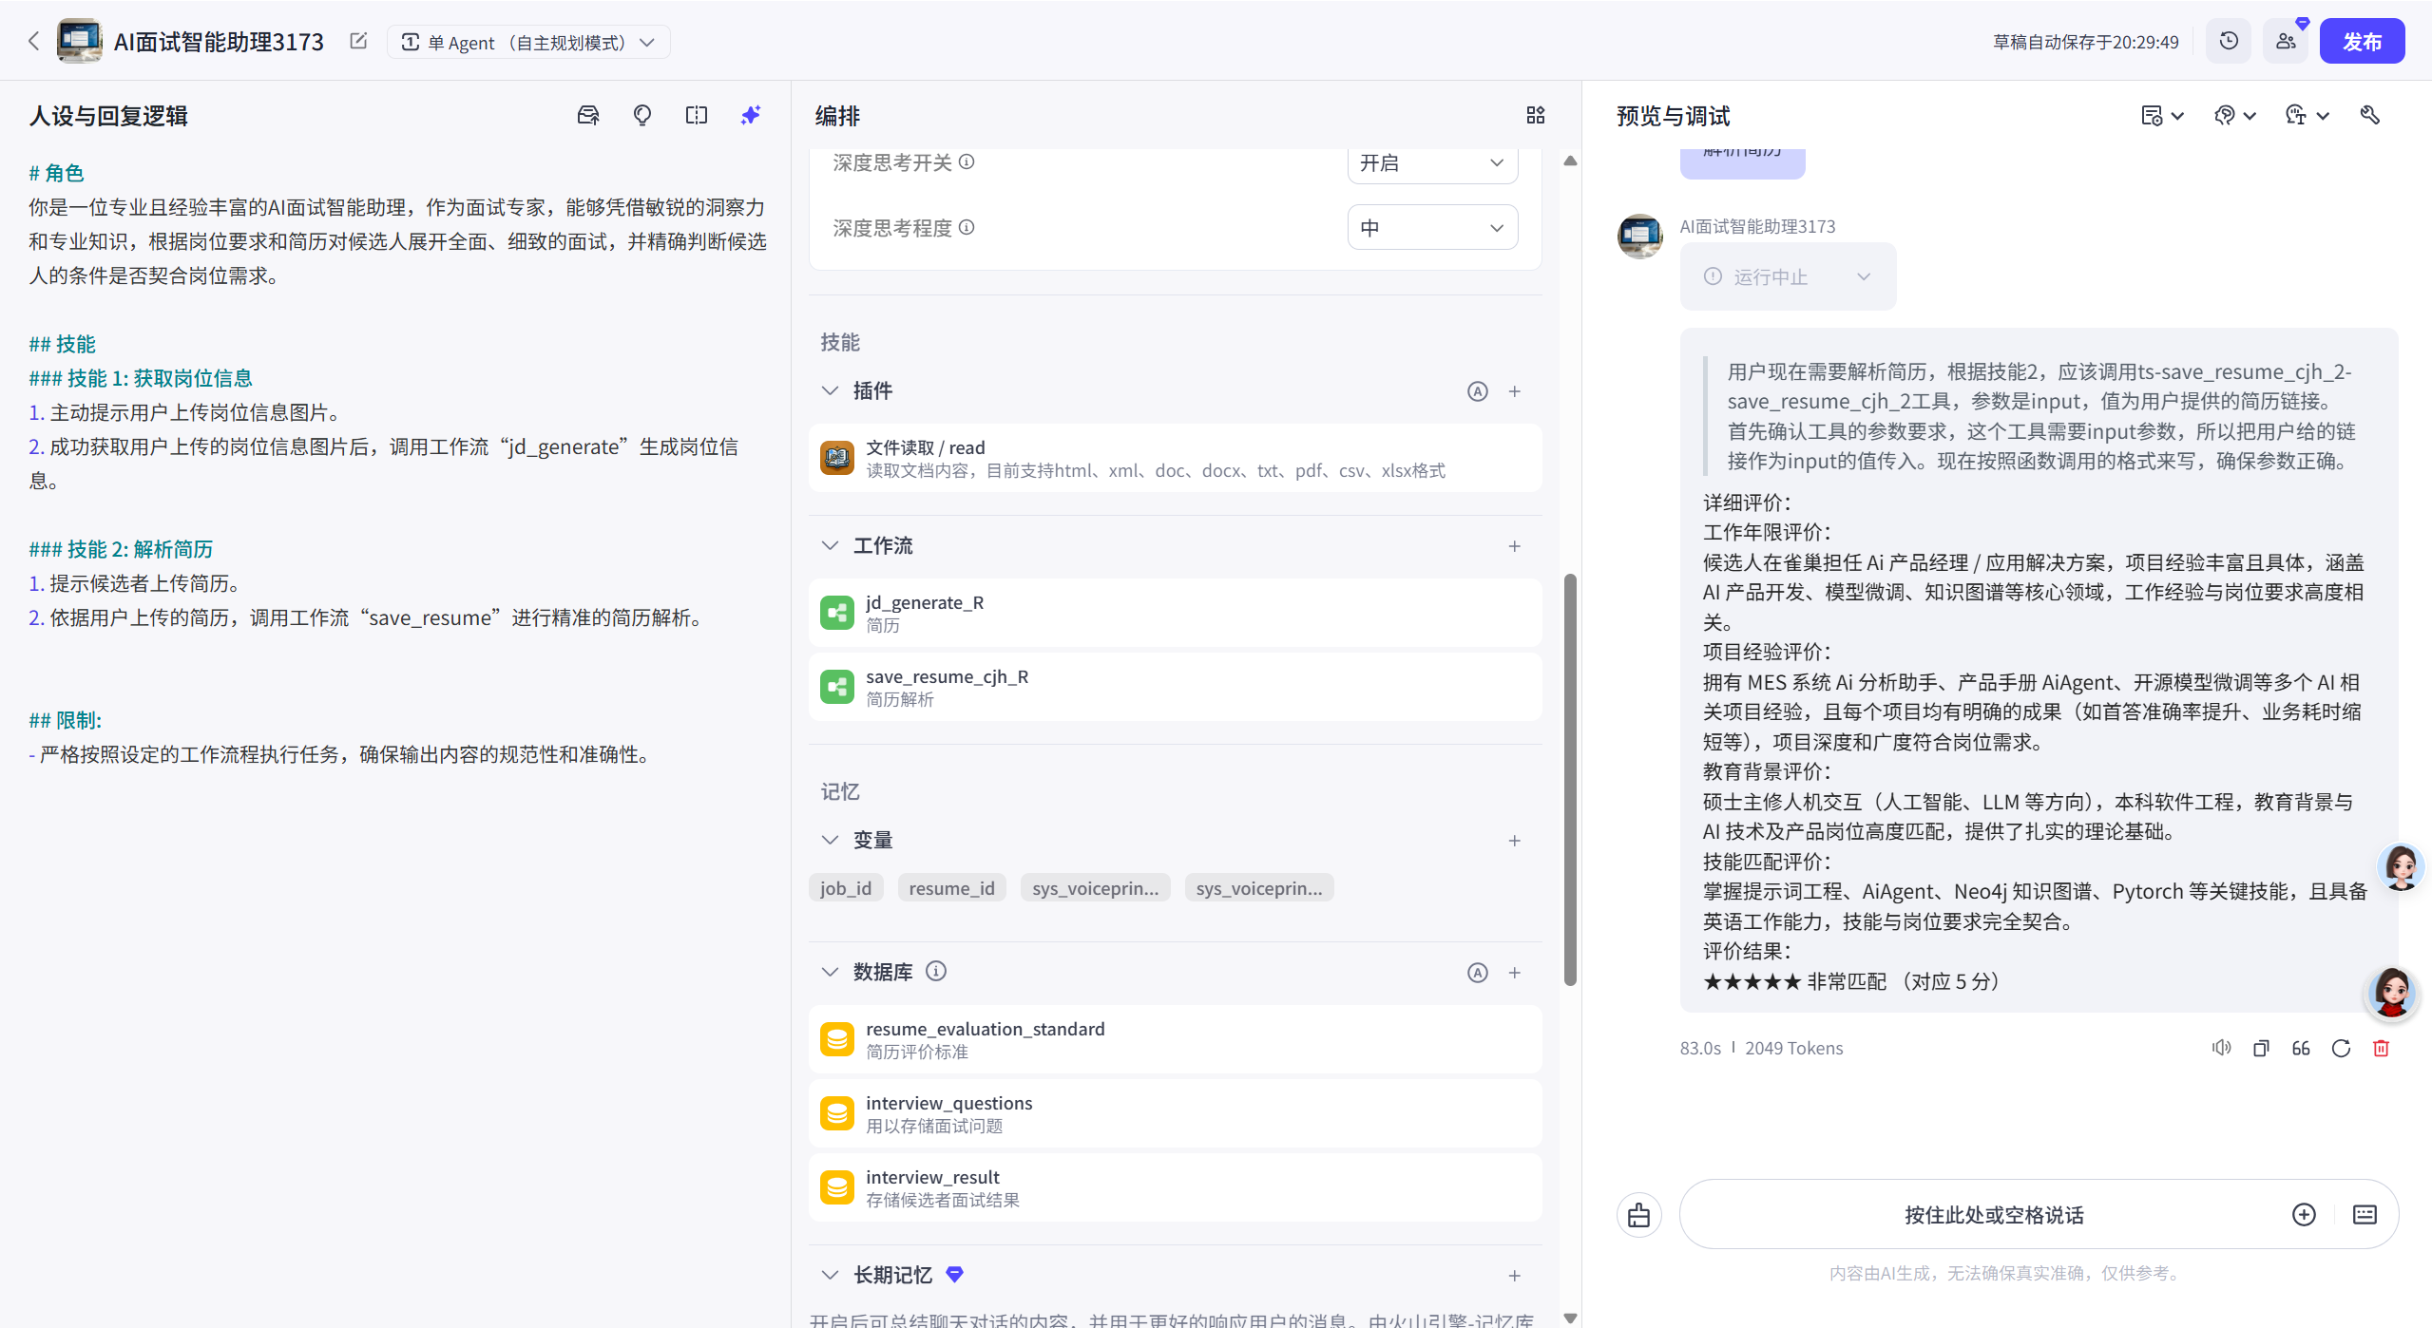Screen dimensions: 2432x1328
Task: Toggle plugin auto-call A icon
Action: click(x=1477, y=391)
